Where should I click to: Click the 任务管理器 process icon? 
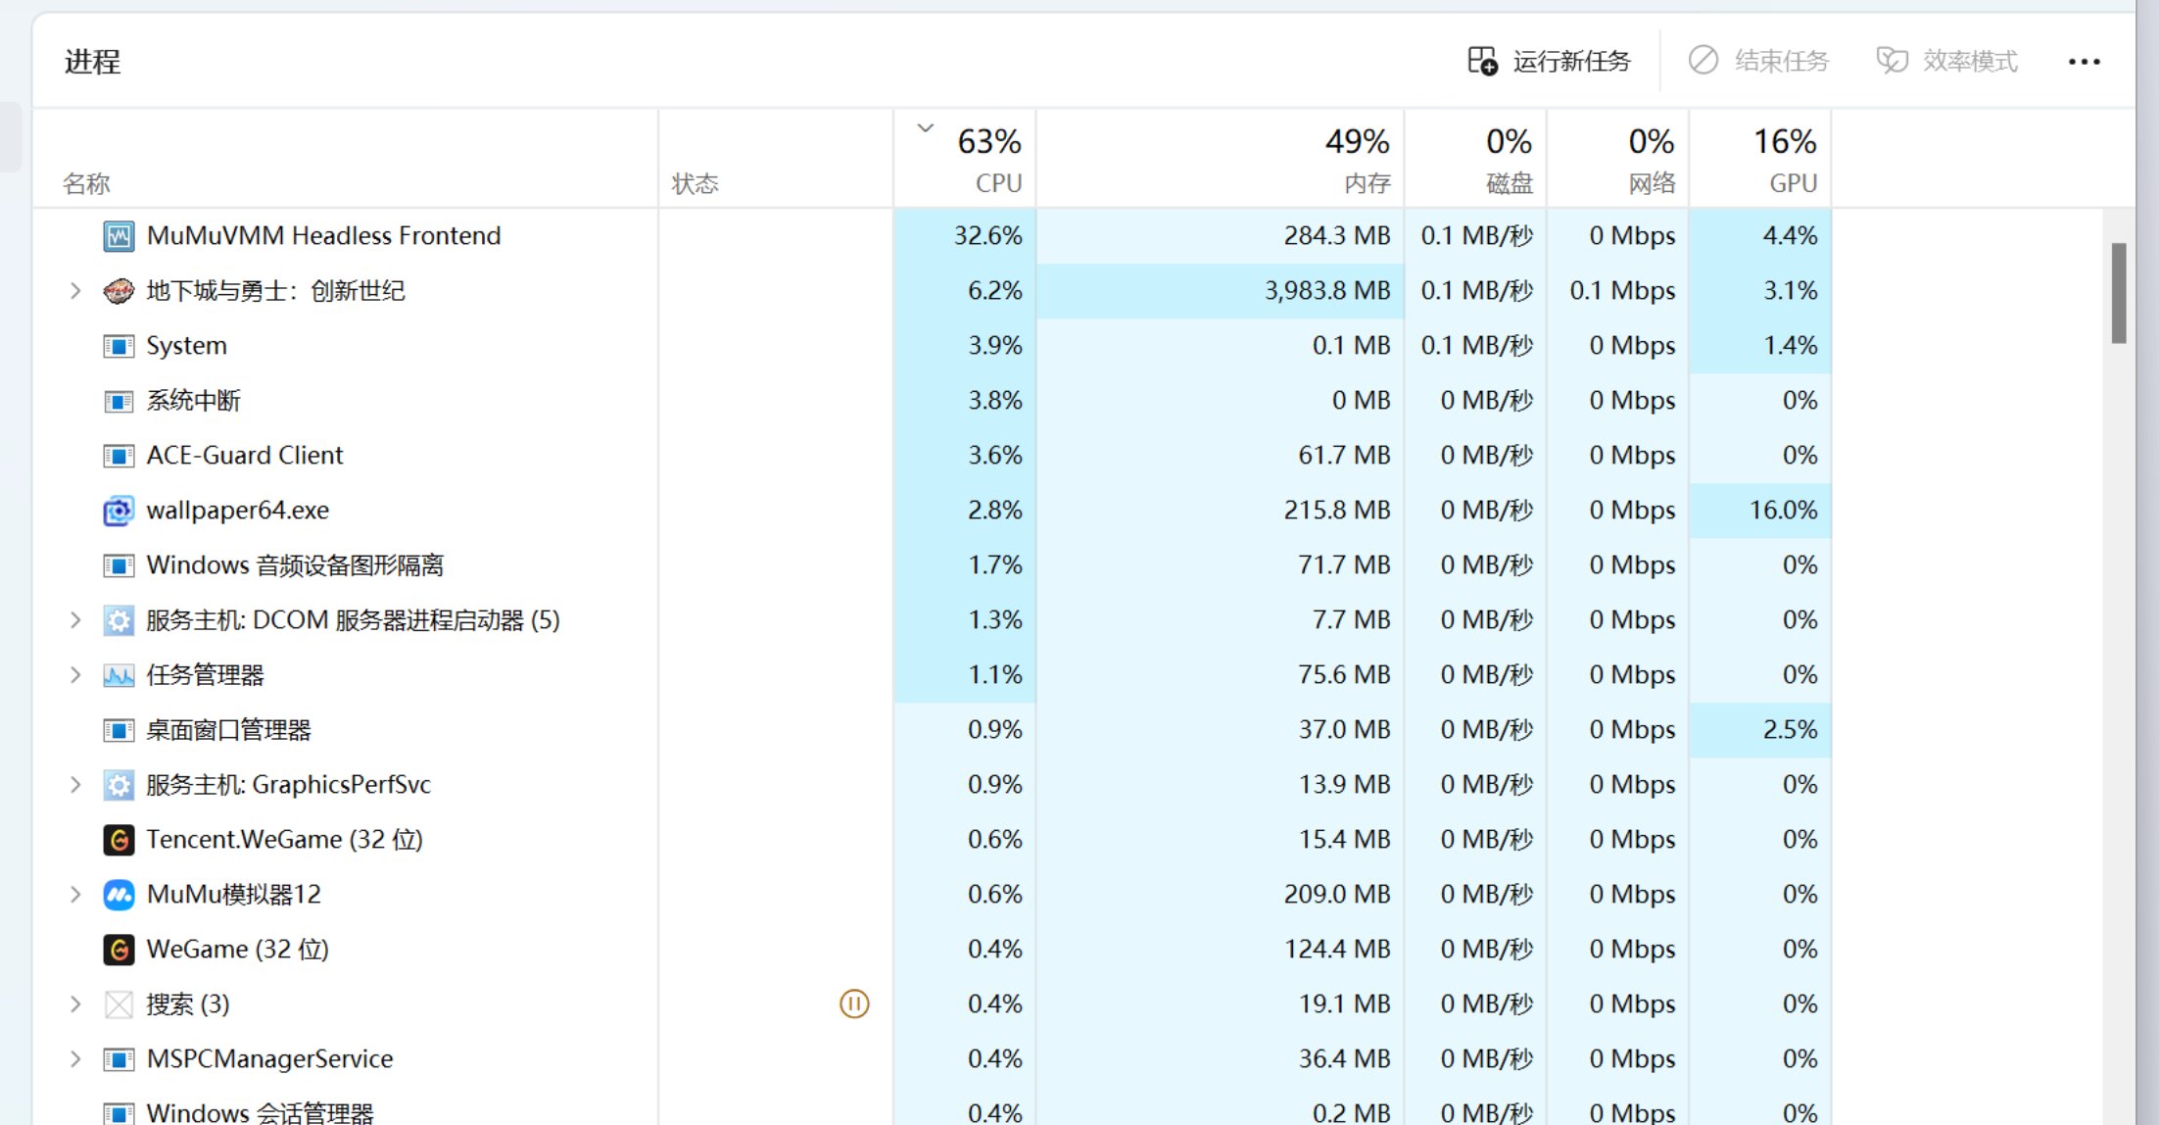(119, 675)
